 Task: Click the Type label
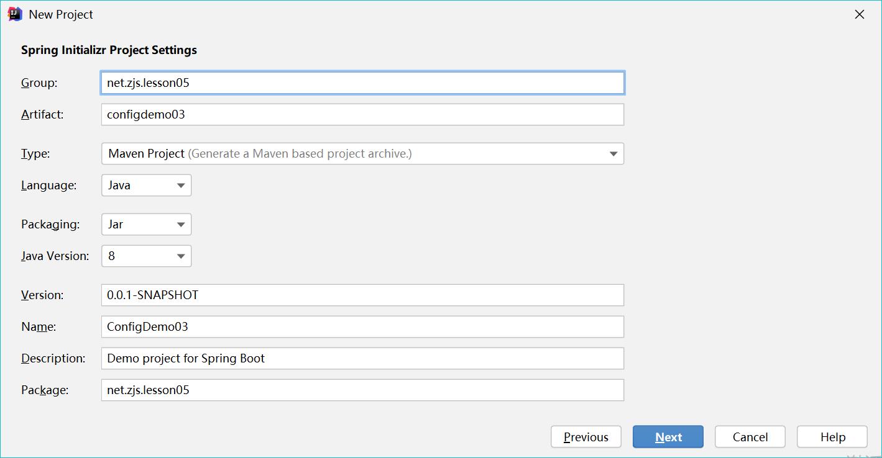(35, 154)
